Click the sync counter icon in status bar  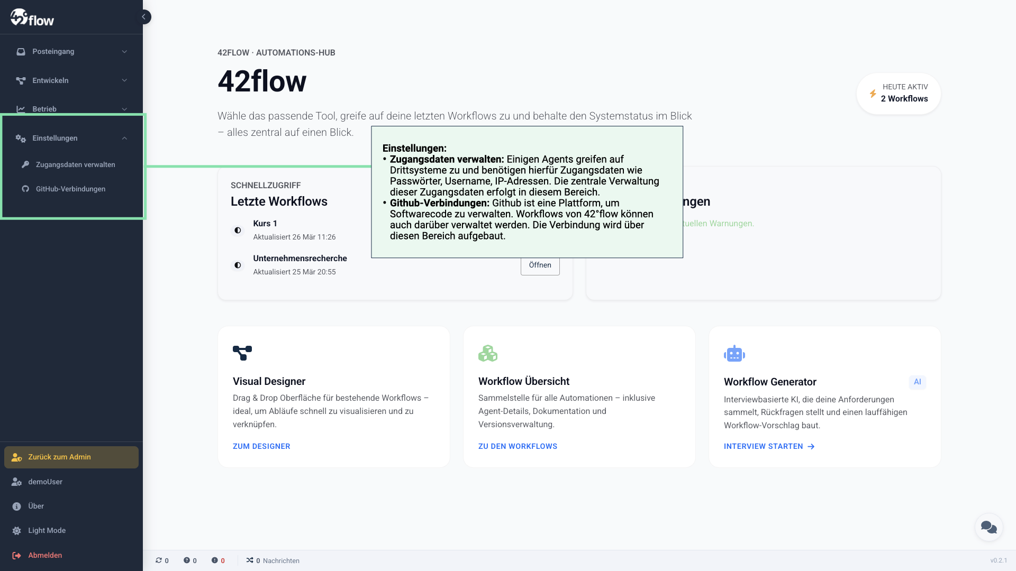point(159,560)
